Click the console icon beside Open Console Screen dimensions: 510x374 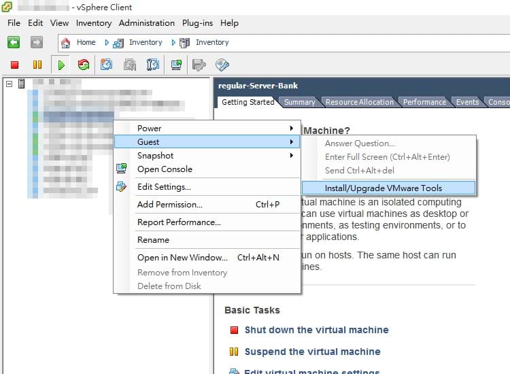[x=121, y=168]
